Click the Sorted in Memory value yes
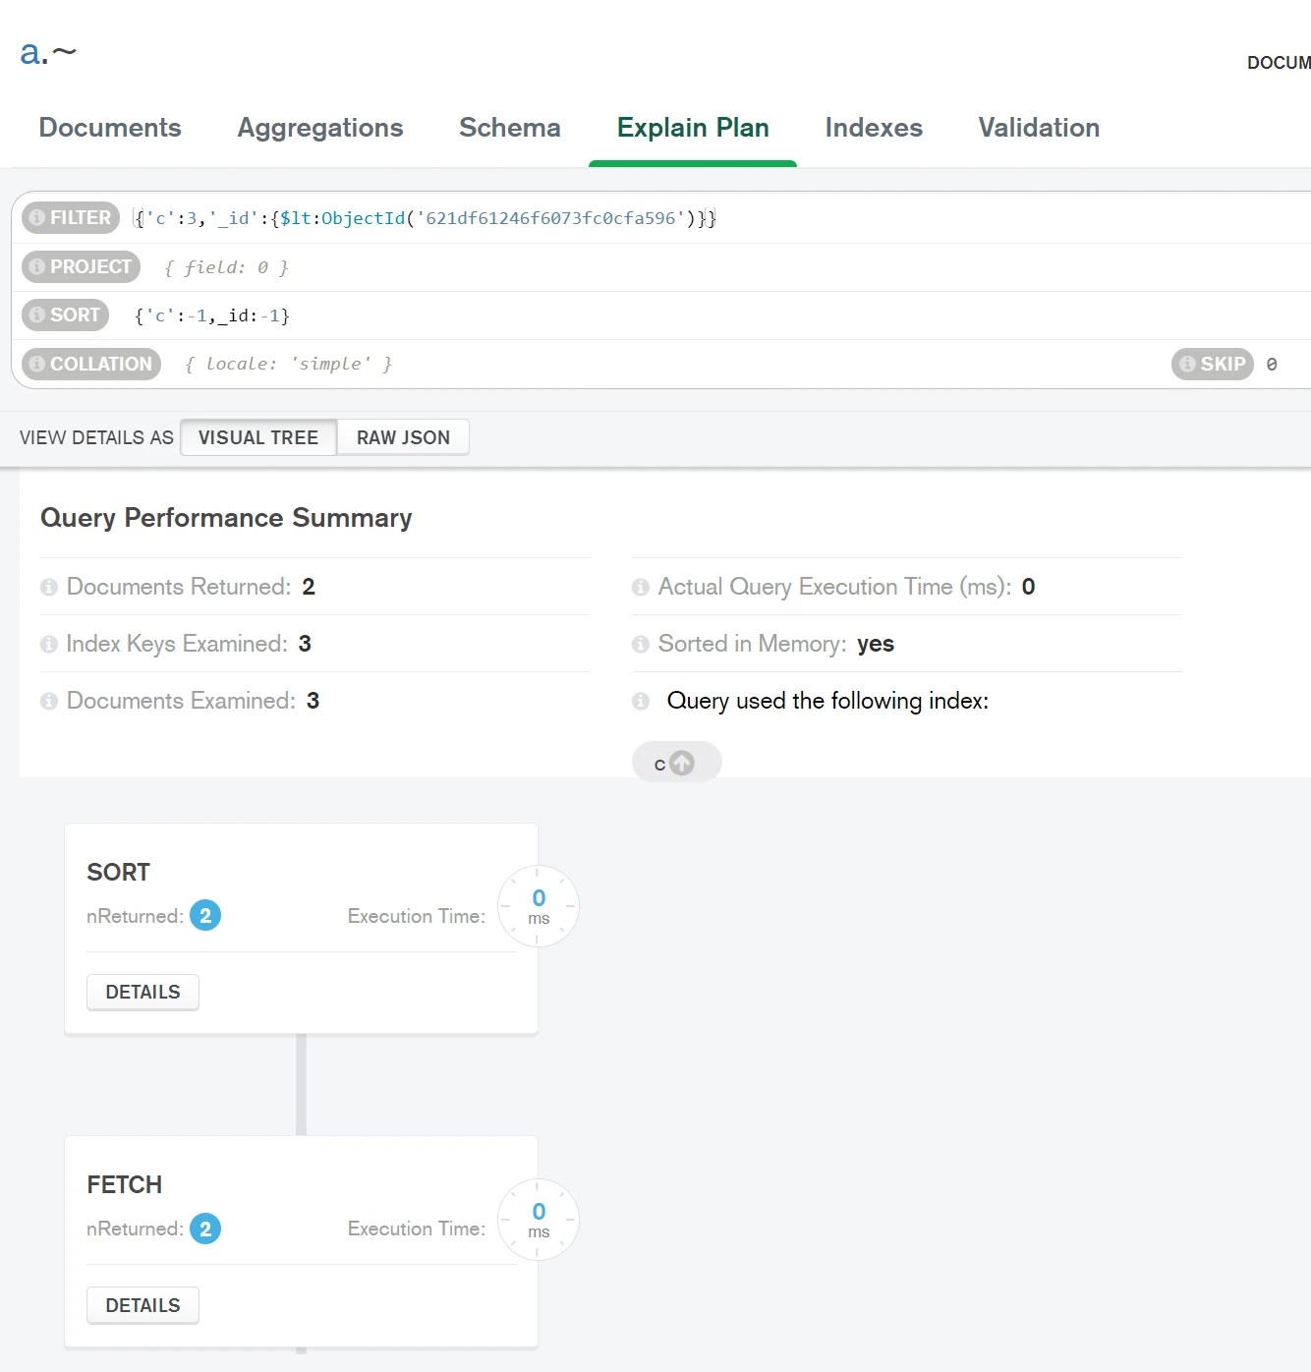 [x=876, y=645]
